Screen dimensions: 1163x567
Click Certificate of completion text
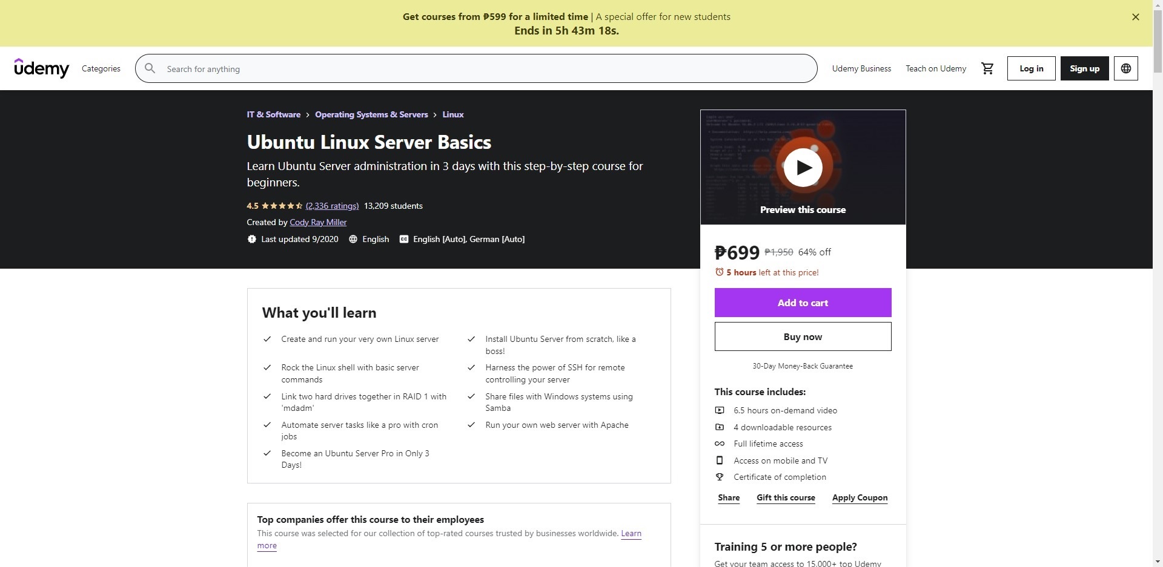tap(780, 477)
